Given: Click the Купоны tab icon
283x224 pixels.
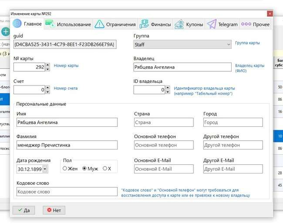Looking at the screenshot, I should (179, 24).
